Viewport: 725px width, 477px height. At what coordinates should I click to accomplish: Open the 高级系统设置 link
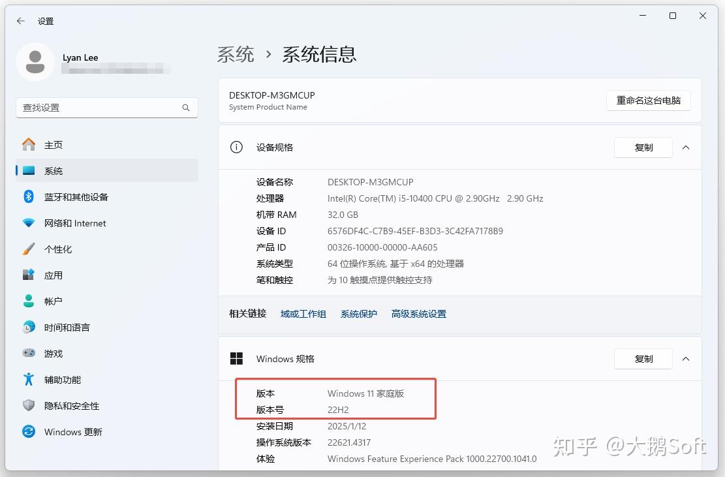tap(419, 314)
